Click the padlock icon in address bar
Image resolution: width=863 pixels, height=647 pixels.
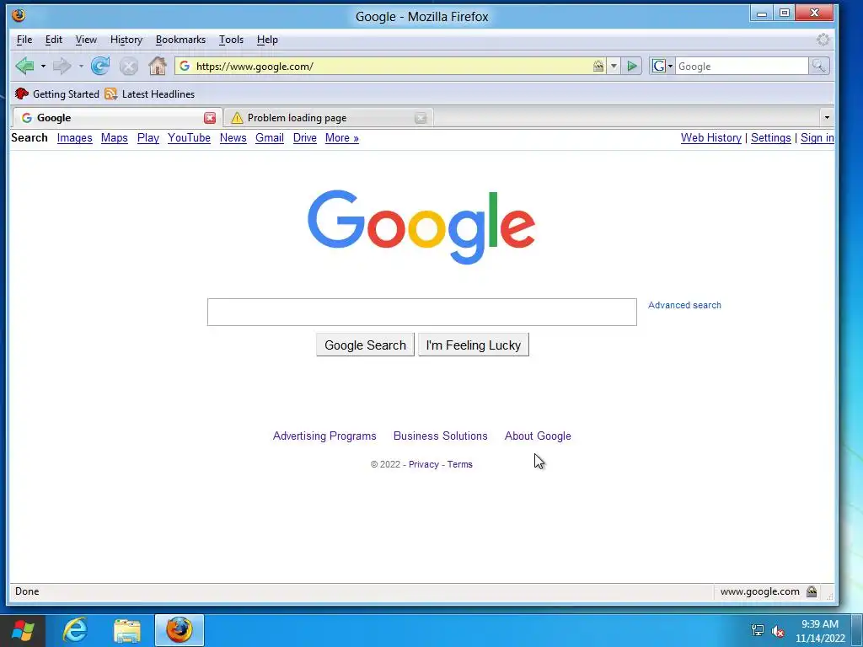[598, 67]
